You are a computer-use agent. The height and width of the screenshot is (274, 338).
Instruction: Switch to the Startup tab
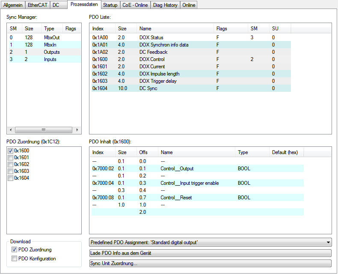click(110, 5)
